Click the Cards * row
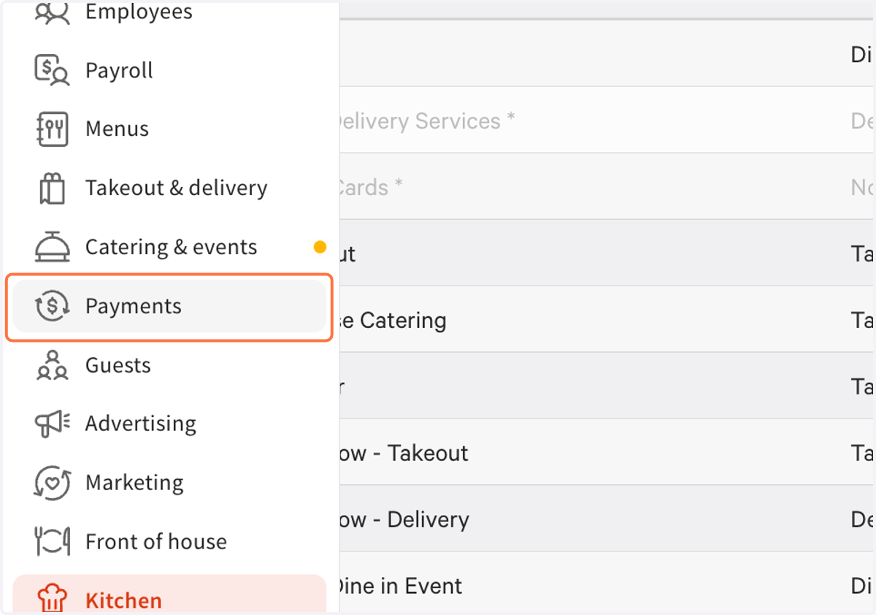Image resolution: width=876 pixels, height=615 pixels. click(x=607, y=187)
